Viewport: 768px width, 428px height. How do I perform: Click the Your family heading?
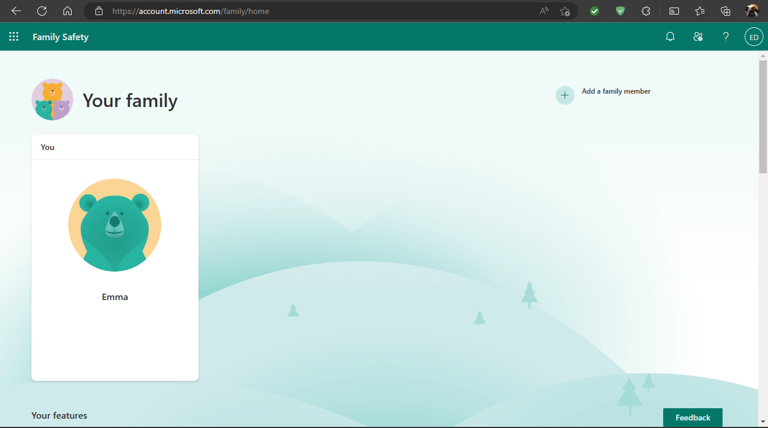coord(130,101)
